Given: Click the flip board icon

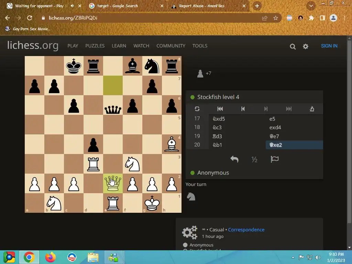Looking at the screenshot, I should (197, 109).
